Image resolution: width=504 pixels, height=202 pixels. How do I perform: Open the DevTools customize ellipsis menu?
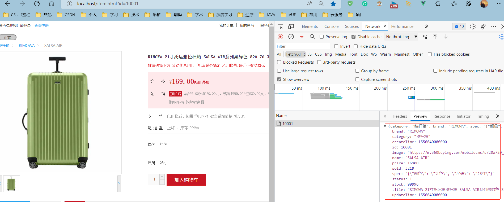(x=493, y=27)
